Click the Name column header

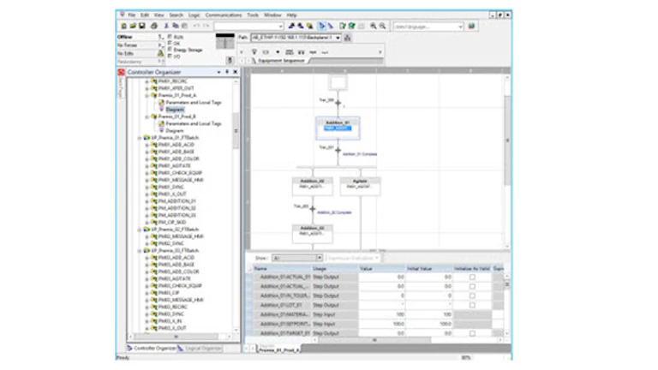[282, 268]
